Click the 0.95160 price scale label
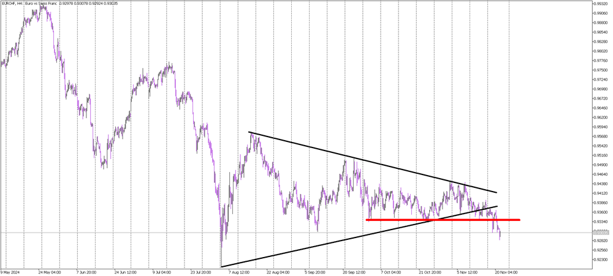 601,155
